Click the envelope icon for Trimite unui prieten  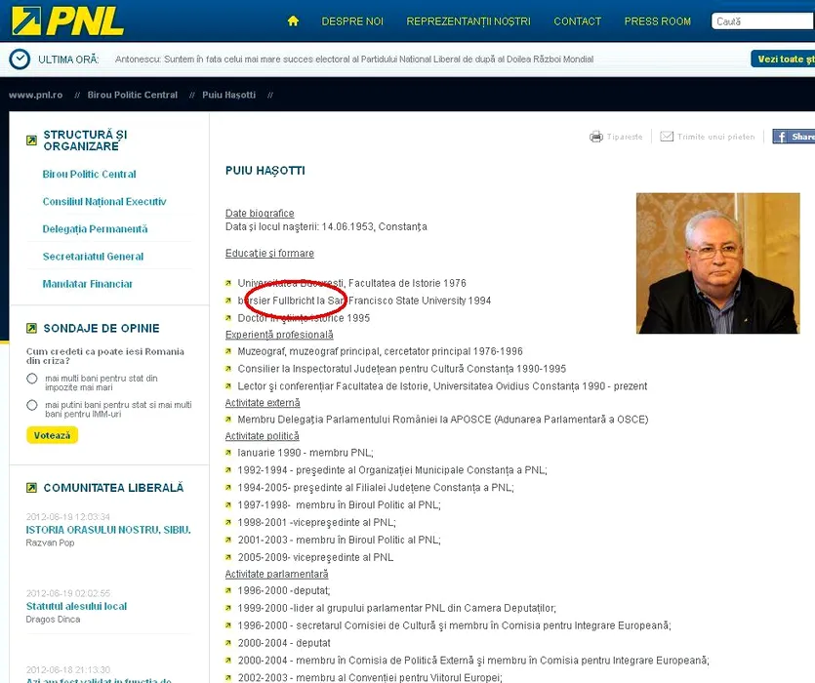tap(667, 137)
